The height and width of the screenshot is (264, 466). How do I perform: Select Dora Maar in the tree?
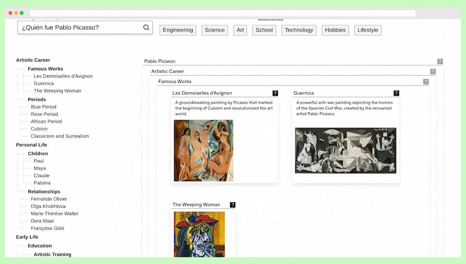click(x=42, y=221)
